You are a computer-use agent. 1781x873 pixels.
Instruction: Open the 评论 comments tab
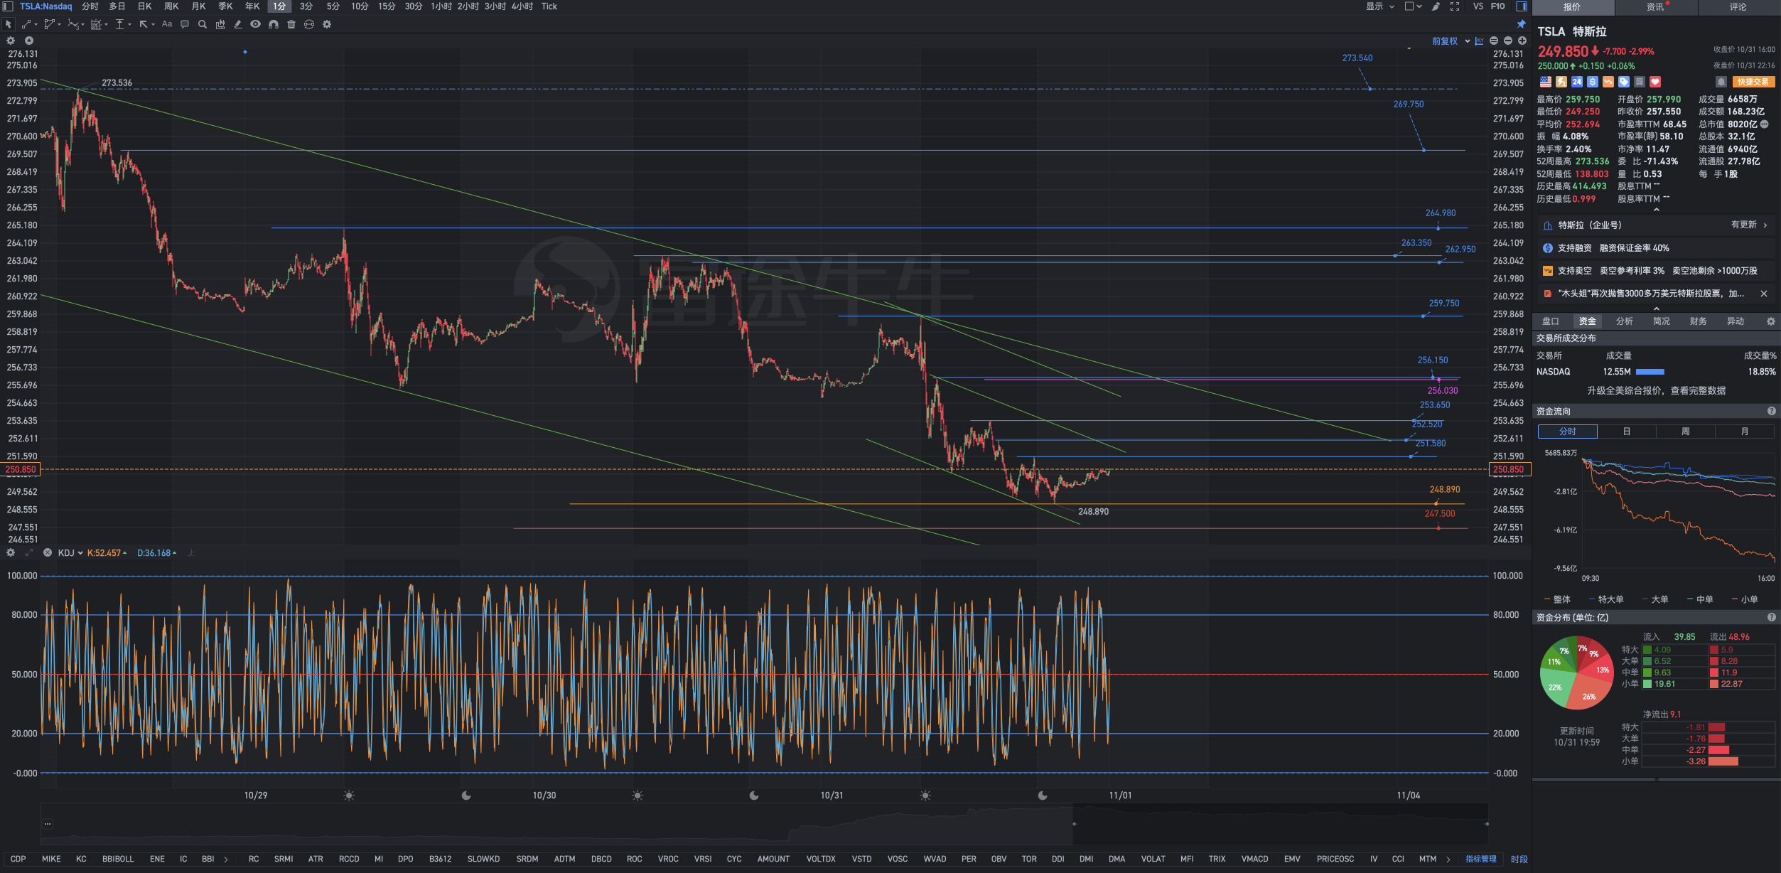(x=1738, y=7)
